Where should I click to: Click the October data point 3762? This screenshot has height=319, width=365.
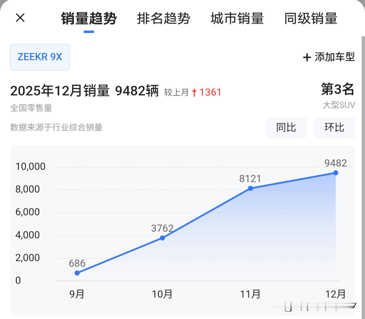point(162,238)
